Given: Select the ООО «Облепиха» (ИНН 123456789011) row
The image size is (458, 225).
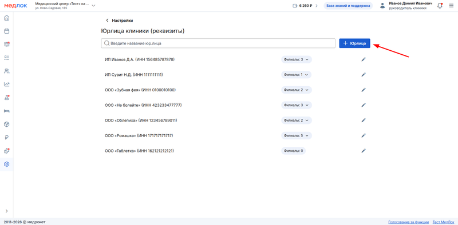Looking at the screenshot, I should pyautogui.click(x=141, y=120).
